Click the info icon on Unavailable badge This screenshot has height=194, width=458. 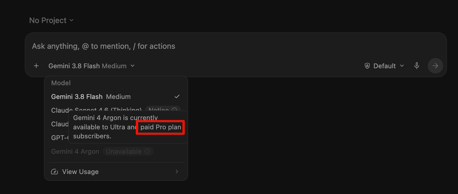147,151
